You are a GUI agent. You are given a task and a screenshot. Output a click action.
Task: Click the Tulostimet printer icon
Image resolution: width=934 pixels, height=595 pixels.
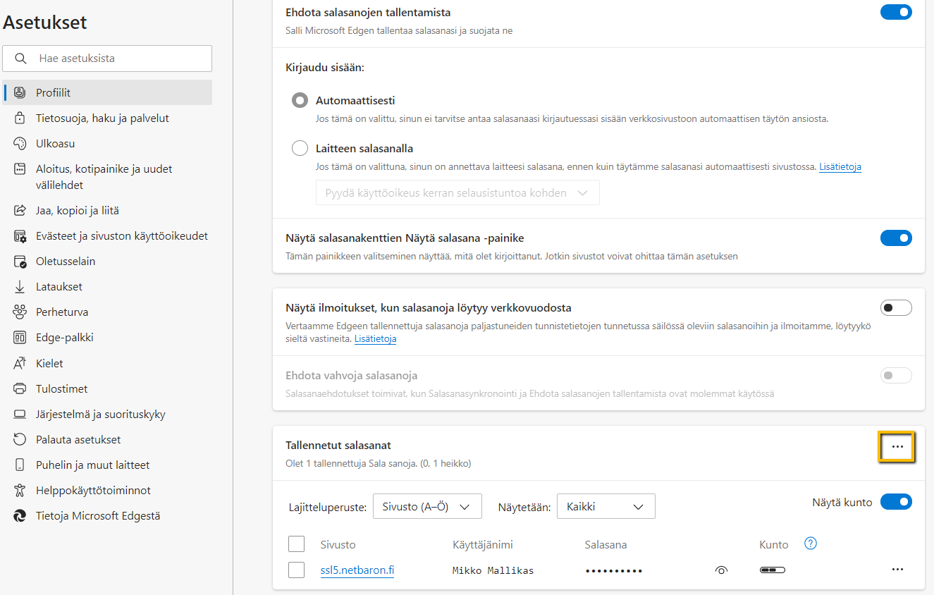20,389
